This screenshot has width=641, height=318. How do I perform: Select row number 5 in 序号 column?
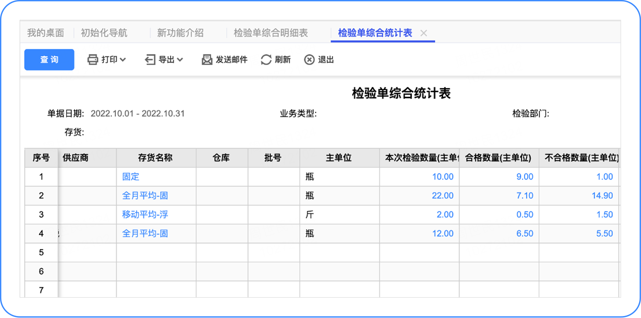coord(41,252)
